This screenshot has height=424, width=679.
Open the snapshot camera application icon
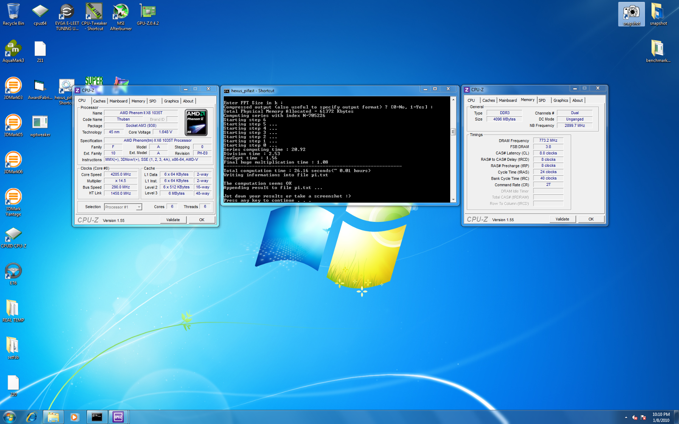[631, 14]
